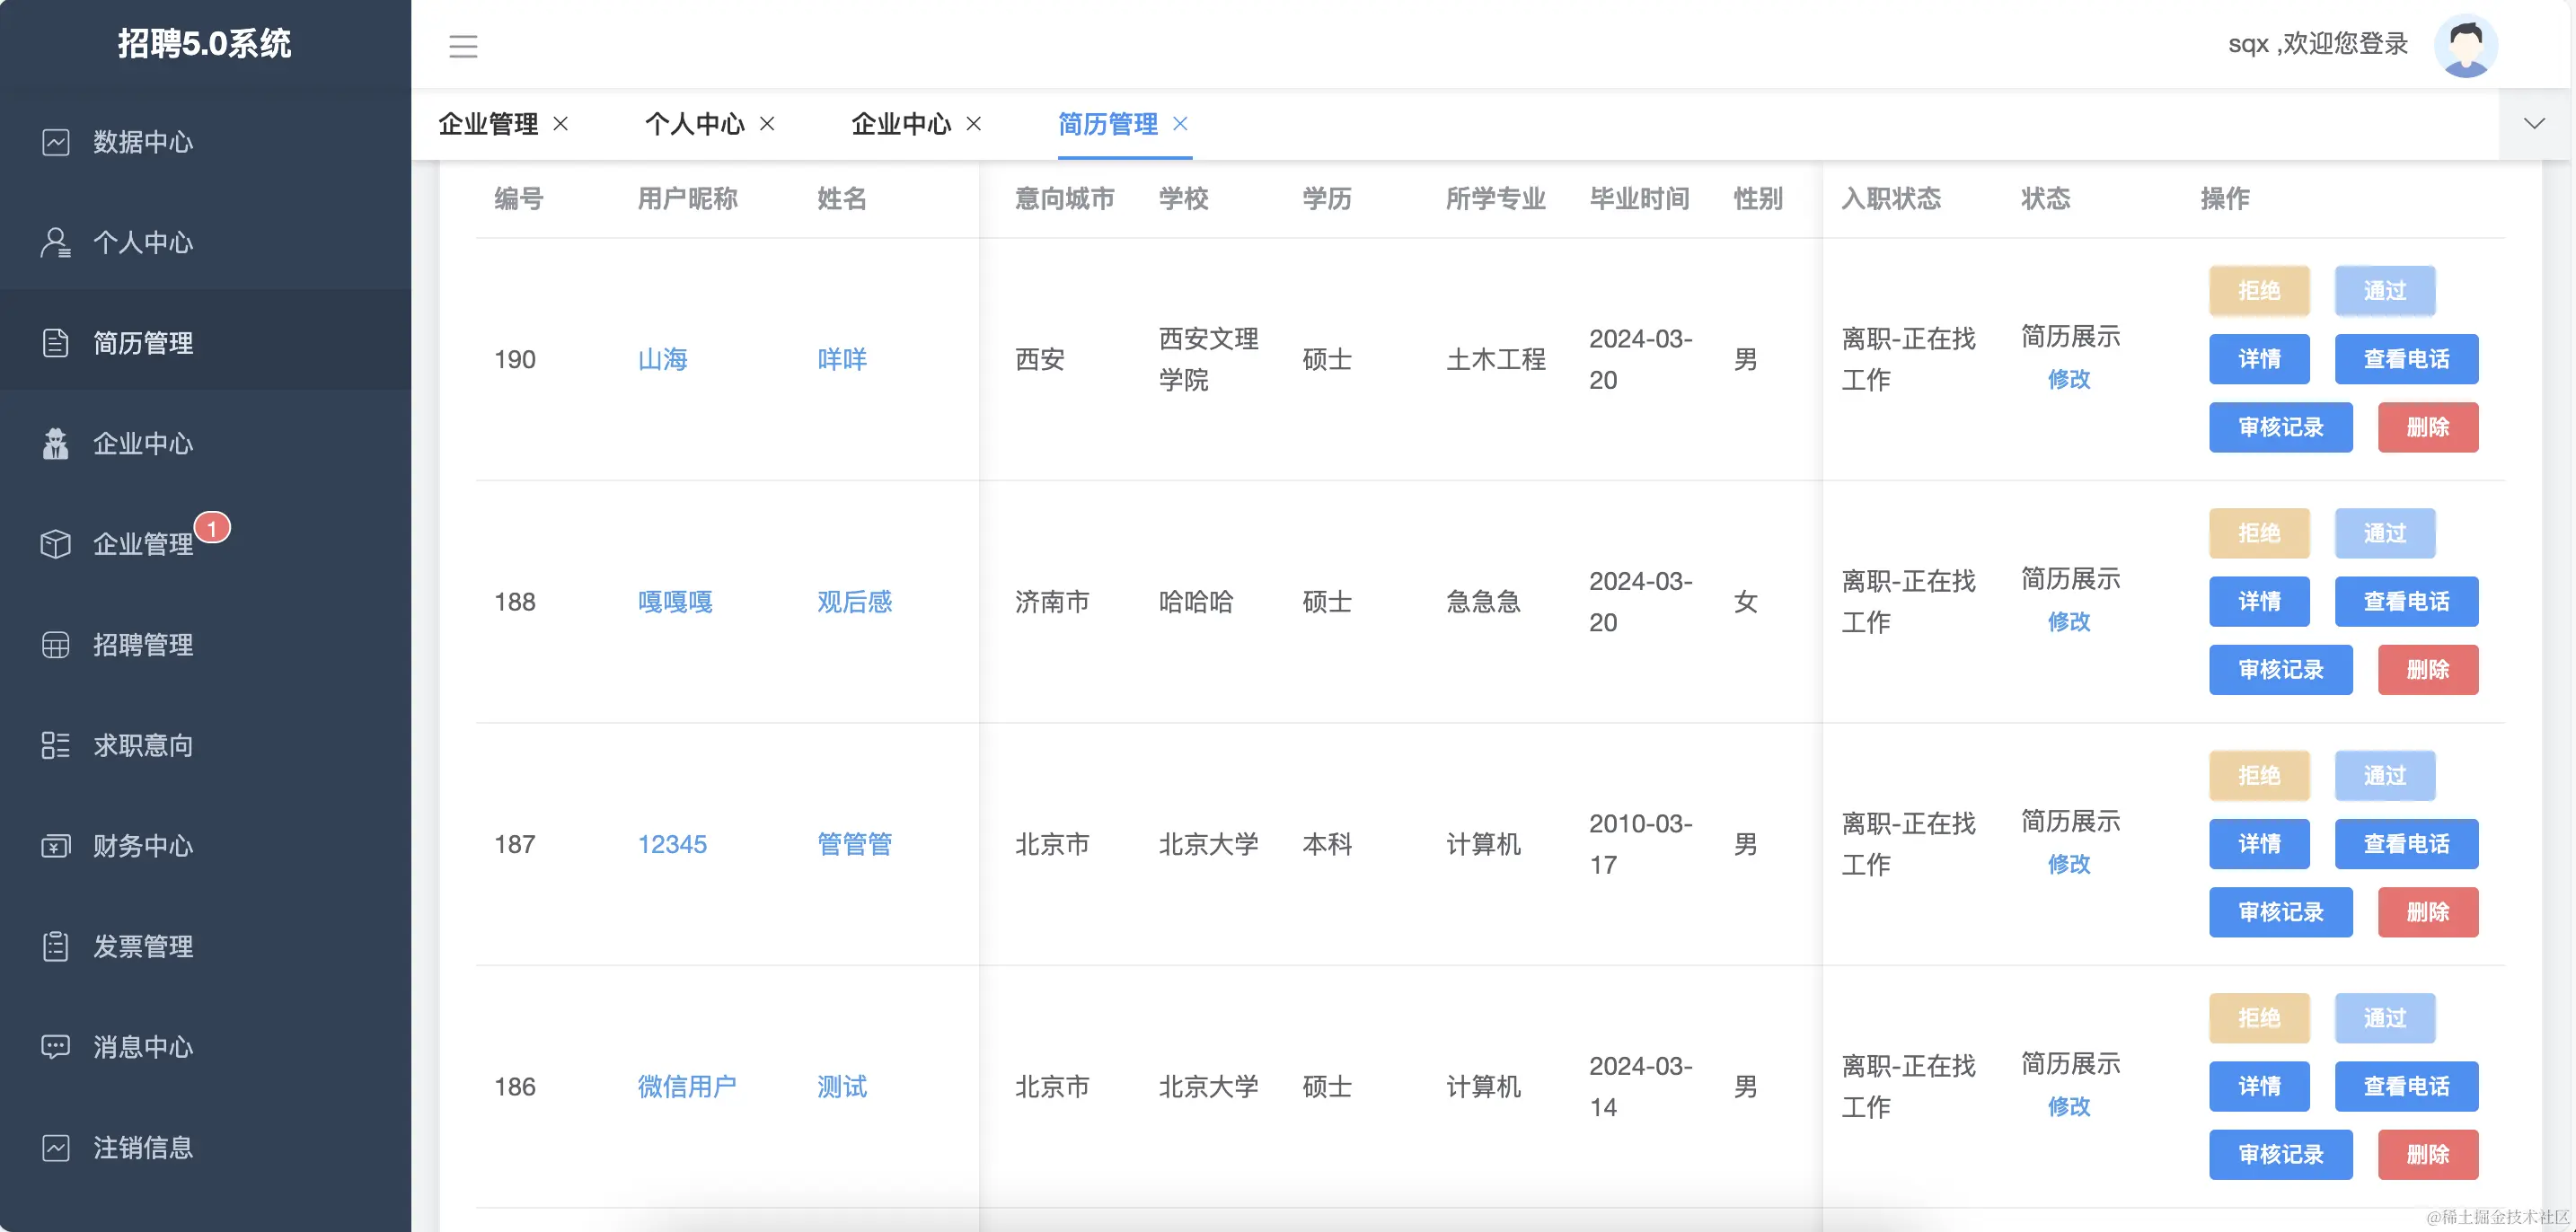2576x1232 pixels.
Task: Switch to the 企业管理 tab
Action: pos(487,124)
